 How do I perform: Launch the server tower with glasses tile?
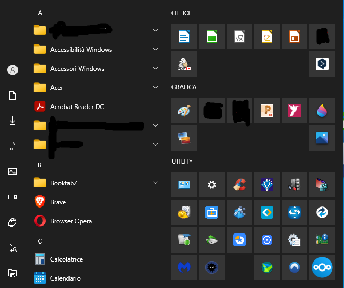(295, 185)
